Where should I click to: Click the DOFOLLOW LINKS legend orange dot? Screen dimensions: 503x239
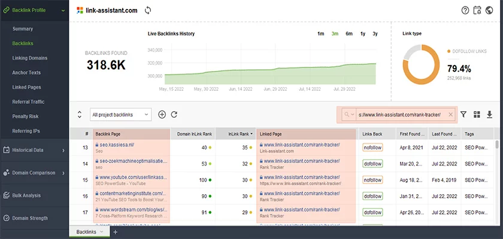tap(449, 51)
